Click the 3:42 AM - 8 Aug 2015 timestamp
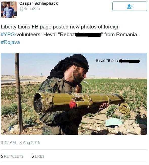 click(x=20, y=143)
